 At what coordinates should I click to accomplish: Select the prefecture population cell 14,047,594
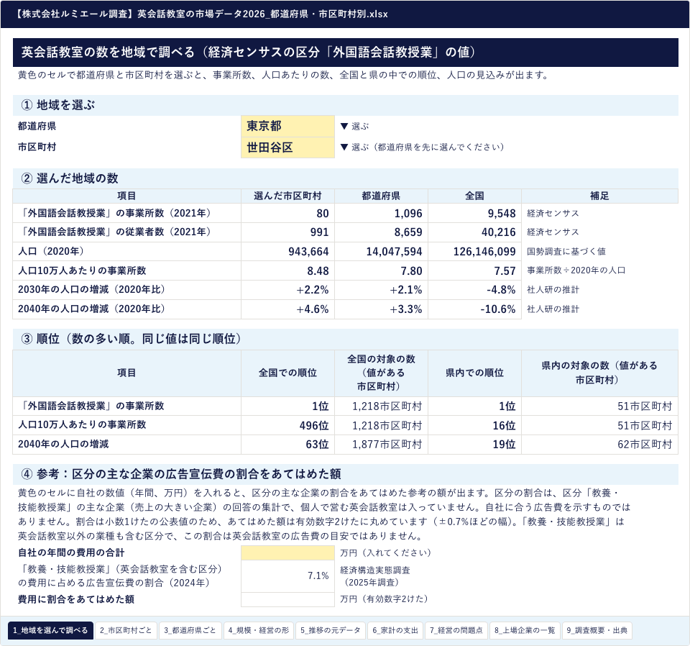point(381,252)
